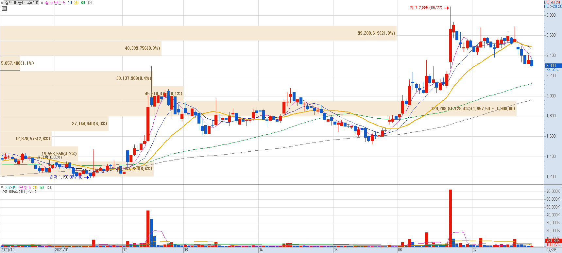Select the 99,200,619(21.8%) volume profile bar

(198, 33)
